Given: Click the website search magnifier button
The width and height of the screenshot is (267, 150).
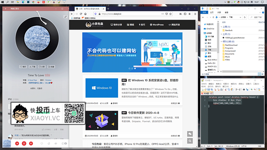Looking at the screenshot, I should pyautogui.click(x=190, y=141).
